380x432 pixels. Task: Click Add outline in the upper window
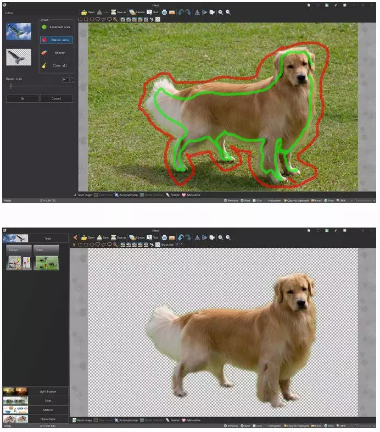(191, 195)
